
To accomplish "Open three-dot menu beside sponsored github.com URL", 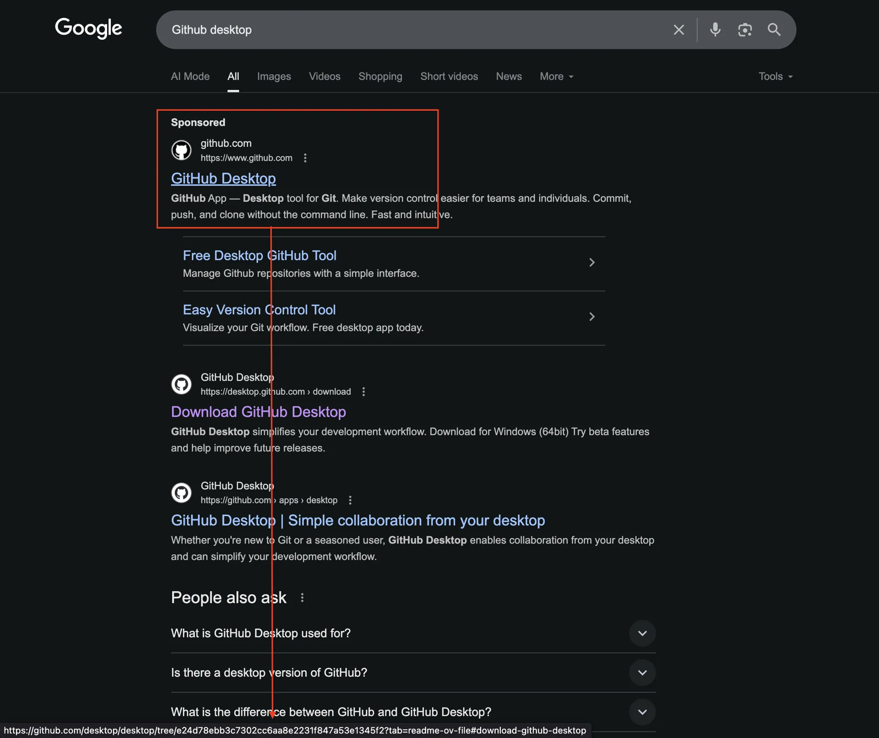I will point(305,158).
